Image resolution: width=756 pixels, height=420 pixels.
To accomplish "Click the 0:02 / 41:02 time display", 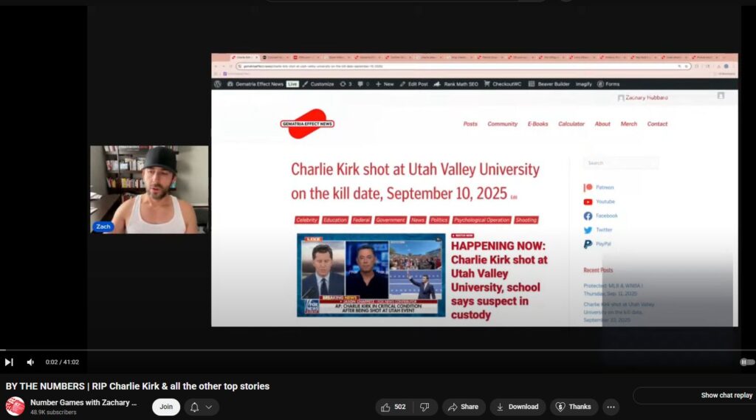I will click(x=62, y=362).
